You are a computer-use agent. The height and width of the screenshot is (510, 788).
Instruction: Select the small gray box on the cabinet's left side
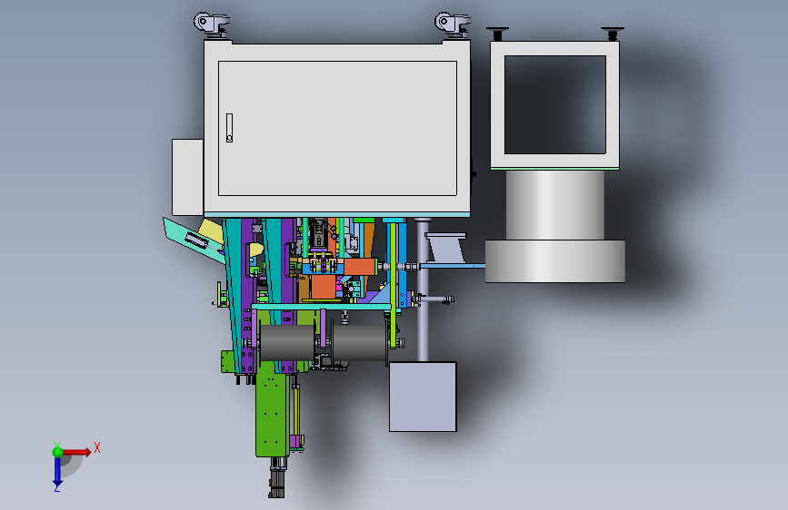tap(187, 177)
